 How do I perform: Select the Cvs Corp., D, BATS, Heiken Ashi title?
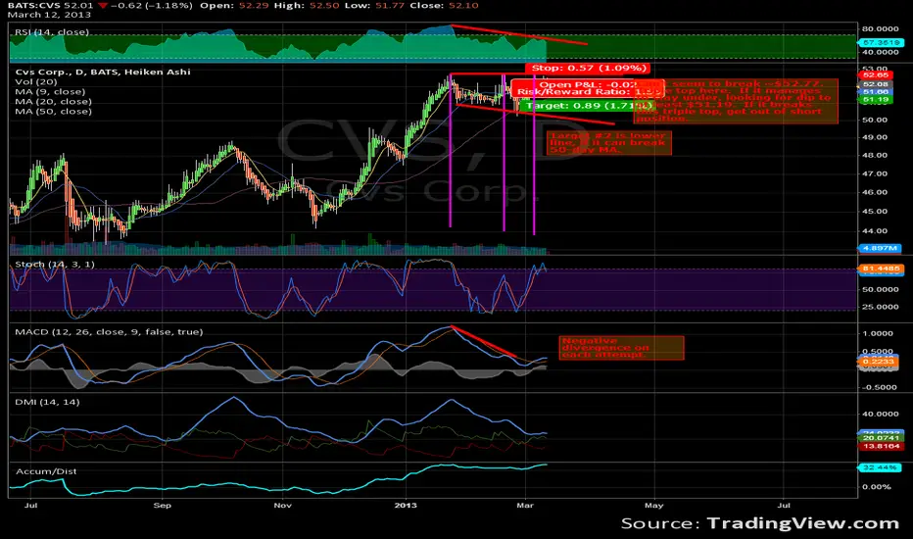click(103, 72)
